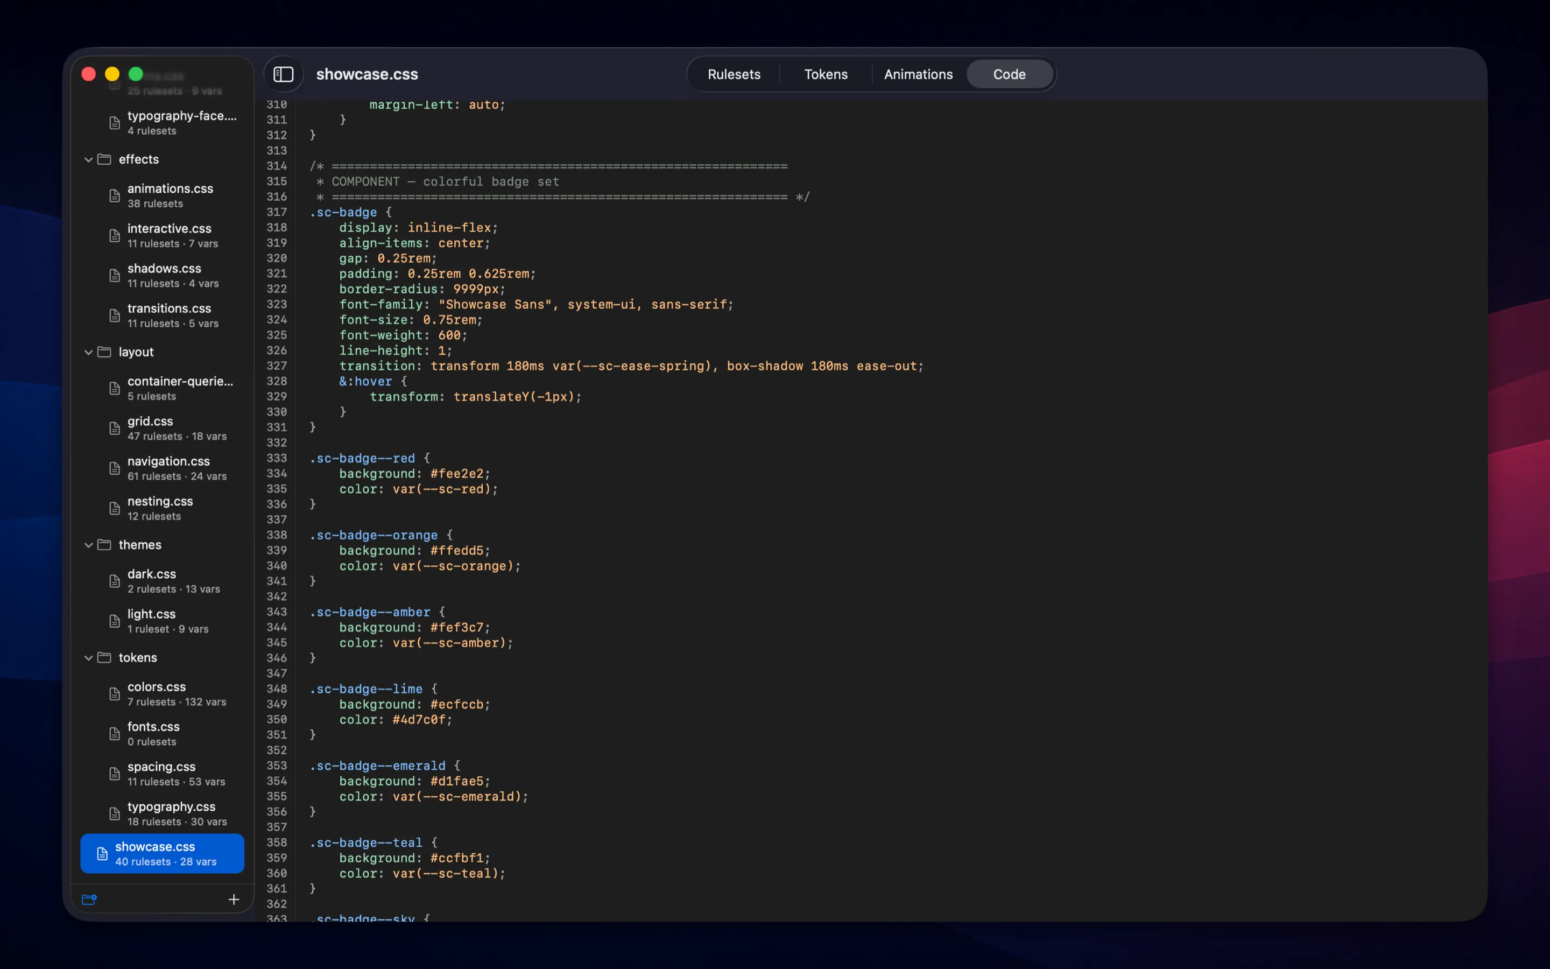Open spacing.css tokens file

(x=162, y=774)
